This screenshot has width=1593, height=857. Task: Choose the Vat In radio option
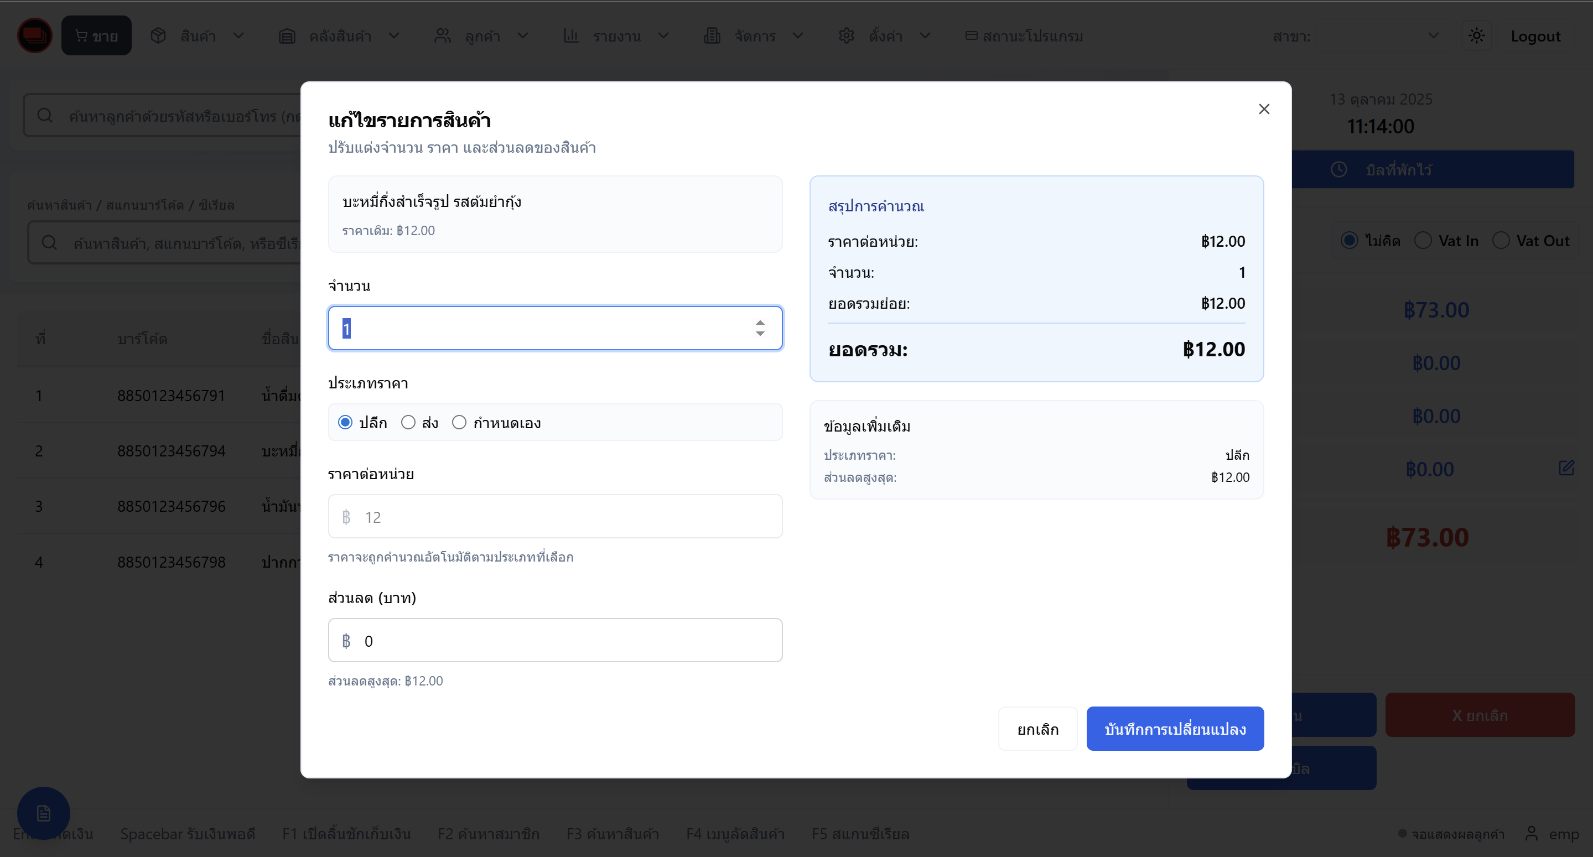1423,241
